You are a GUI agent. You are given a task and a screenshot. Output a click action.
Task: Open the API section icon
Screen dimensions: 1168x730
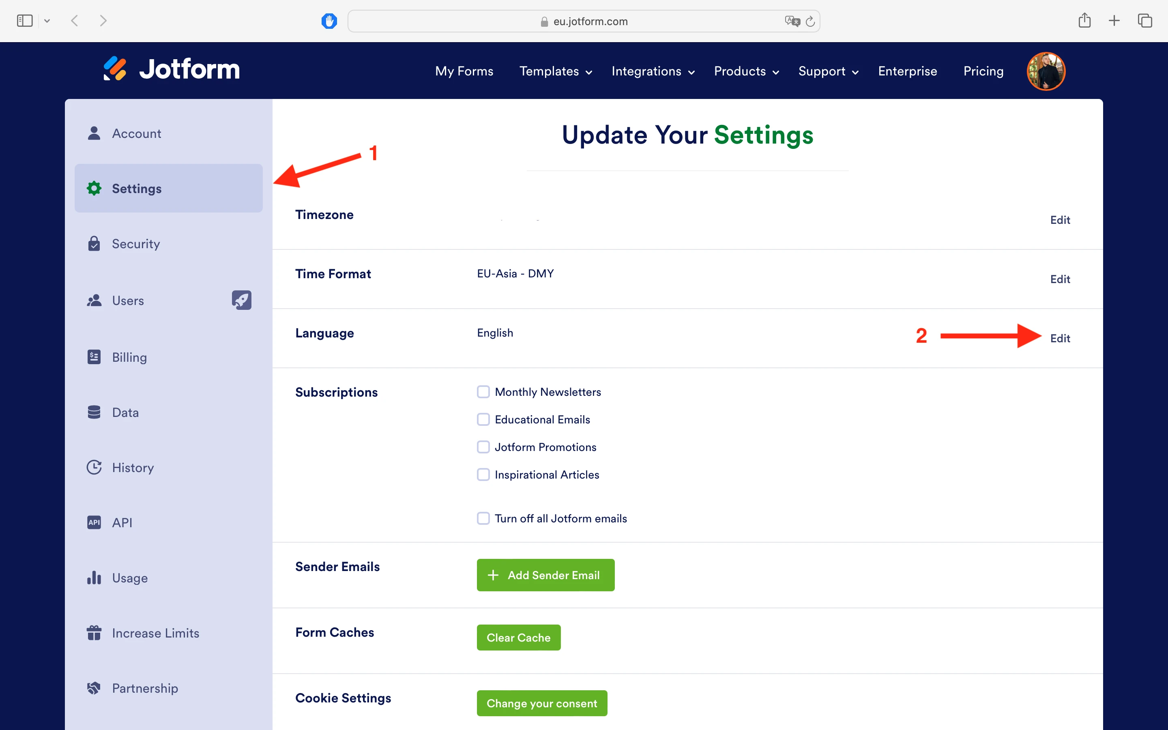tap(94, 522)
